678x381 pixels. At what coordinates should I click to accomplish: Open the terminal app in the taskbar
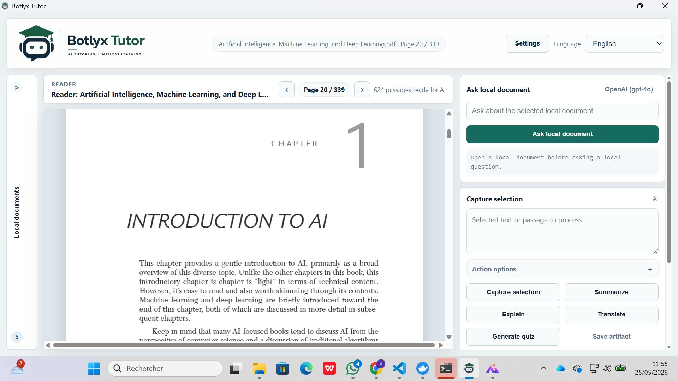pyautogui.click(x=446, y=369)
